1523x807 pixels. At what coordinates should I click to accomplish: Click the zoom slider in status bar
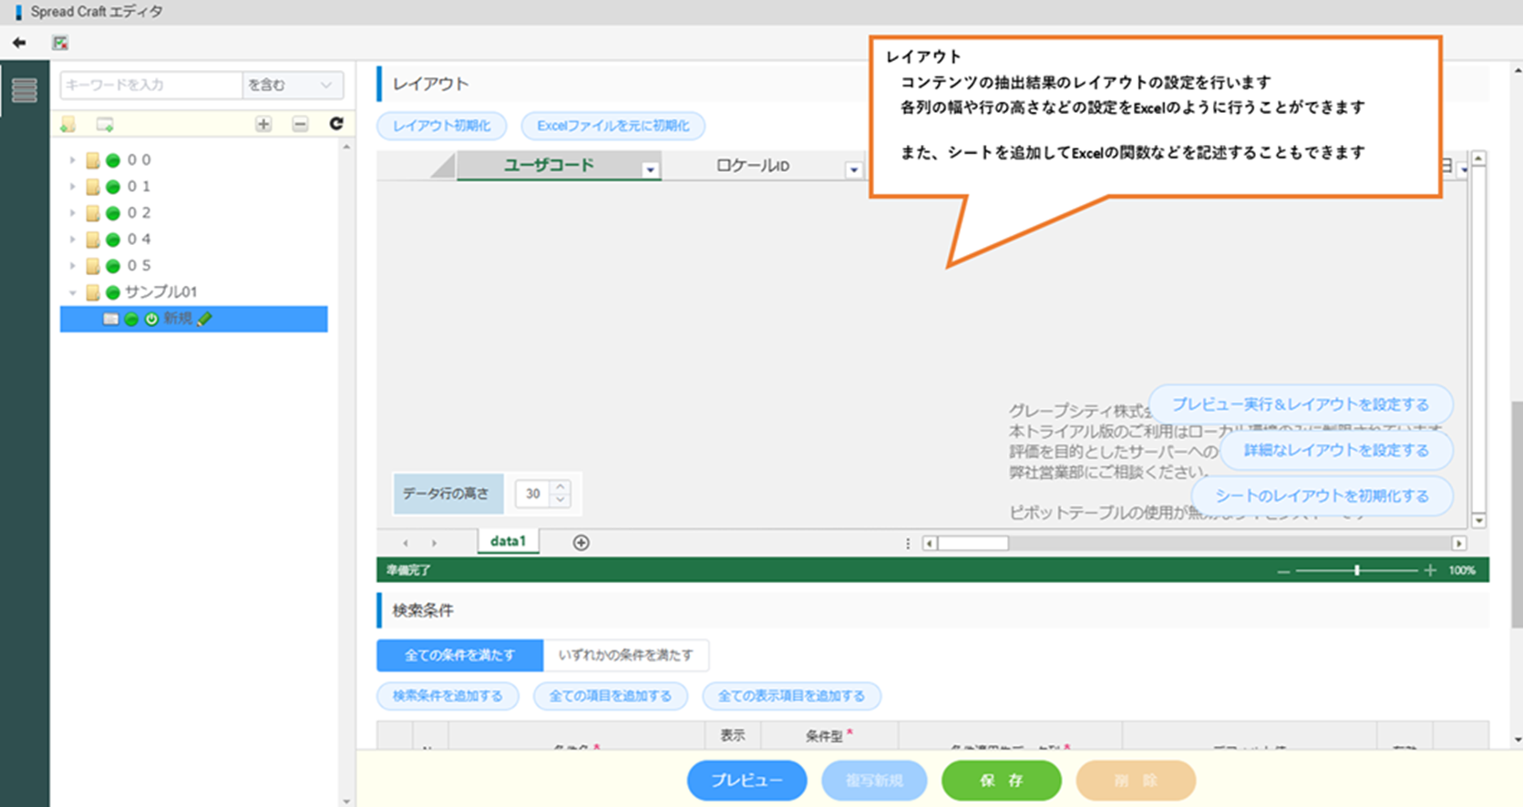pyautogui.click(x=1356, y=570)
